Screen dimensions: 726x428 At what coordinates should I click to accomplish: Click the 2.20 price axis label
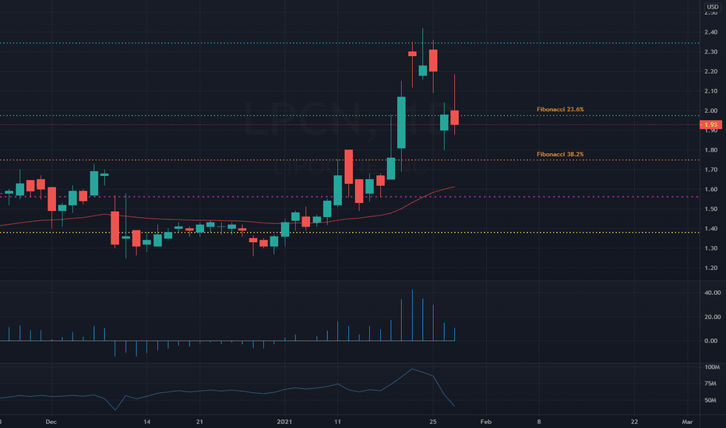point(710,72)
